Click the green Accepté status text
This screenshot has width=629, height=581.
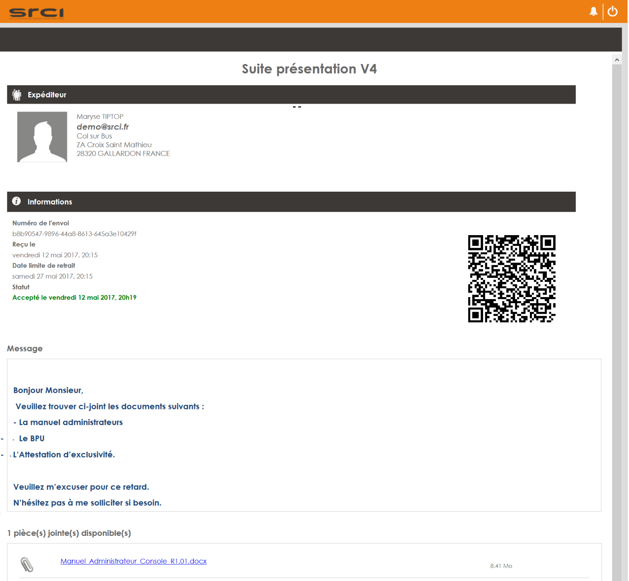point(74,298)
